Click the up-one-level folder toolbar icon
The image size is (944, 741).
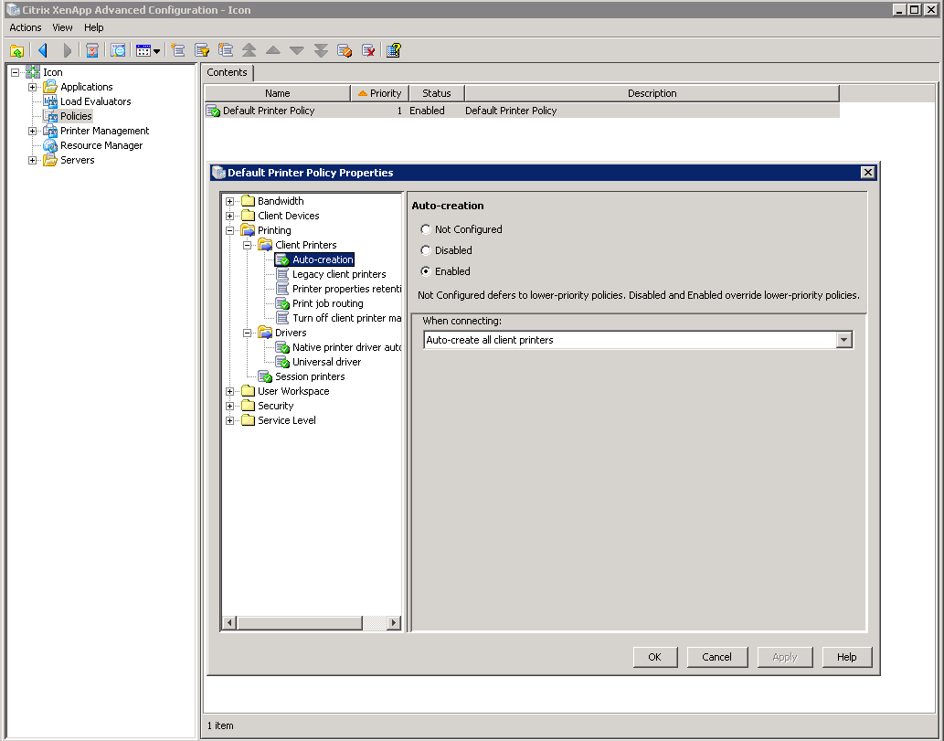pos(16,50)
